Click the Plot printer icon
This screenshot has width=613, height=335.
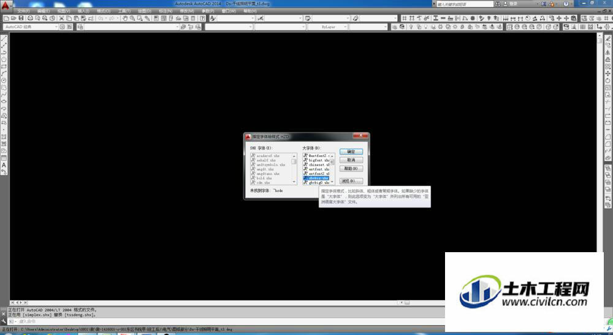tap(30, 18)
